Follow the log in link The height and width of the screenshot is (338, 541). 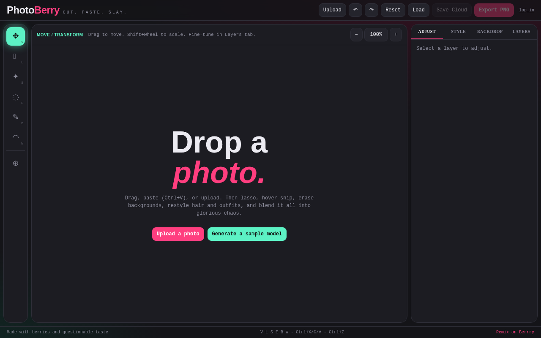click(527, 10)
